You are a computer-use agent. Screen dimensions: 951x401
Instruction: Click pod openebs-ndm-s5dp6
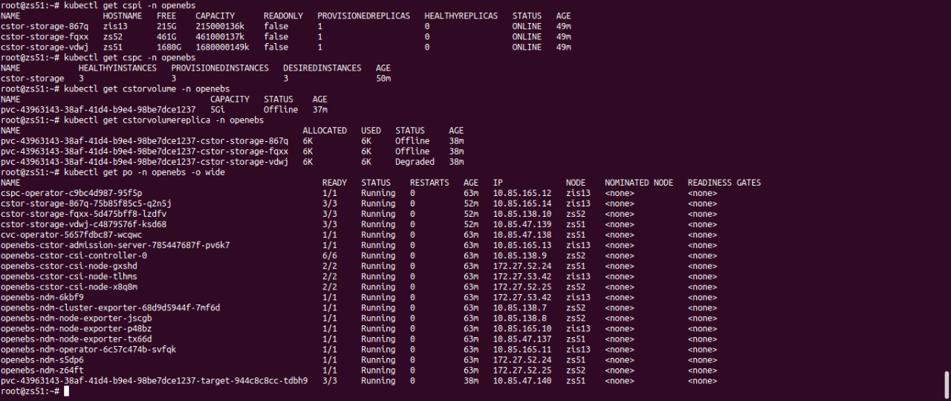point(42,359)
